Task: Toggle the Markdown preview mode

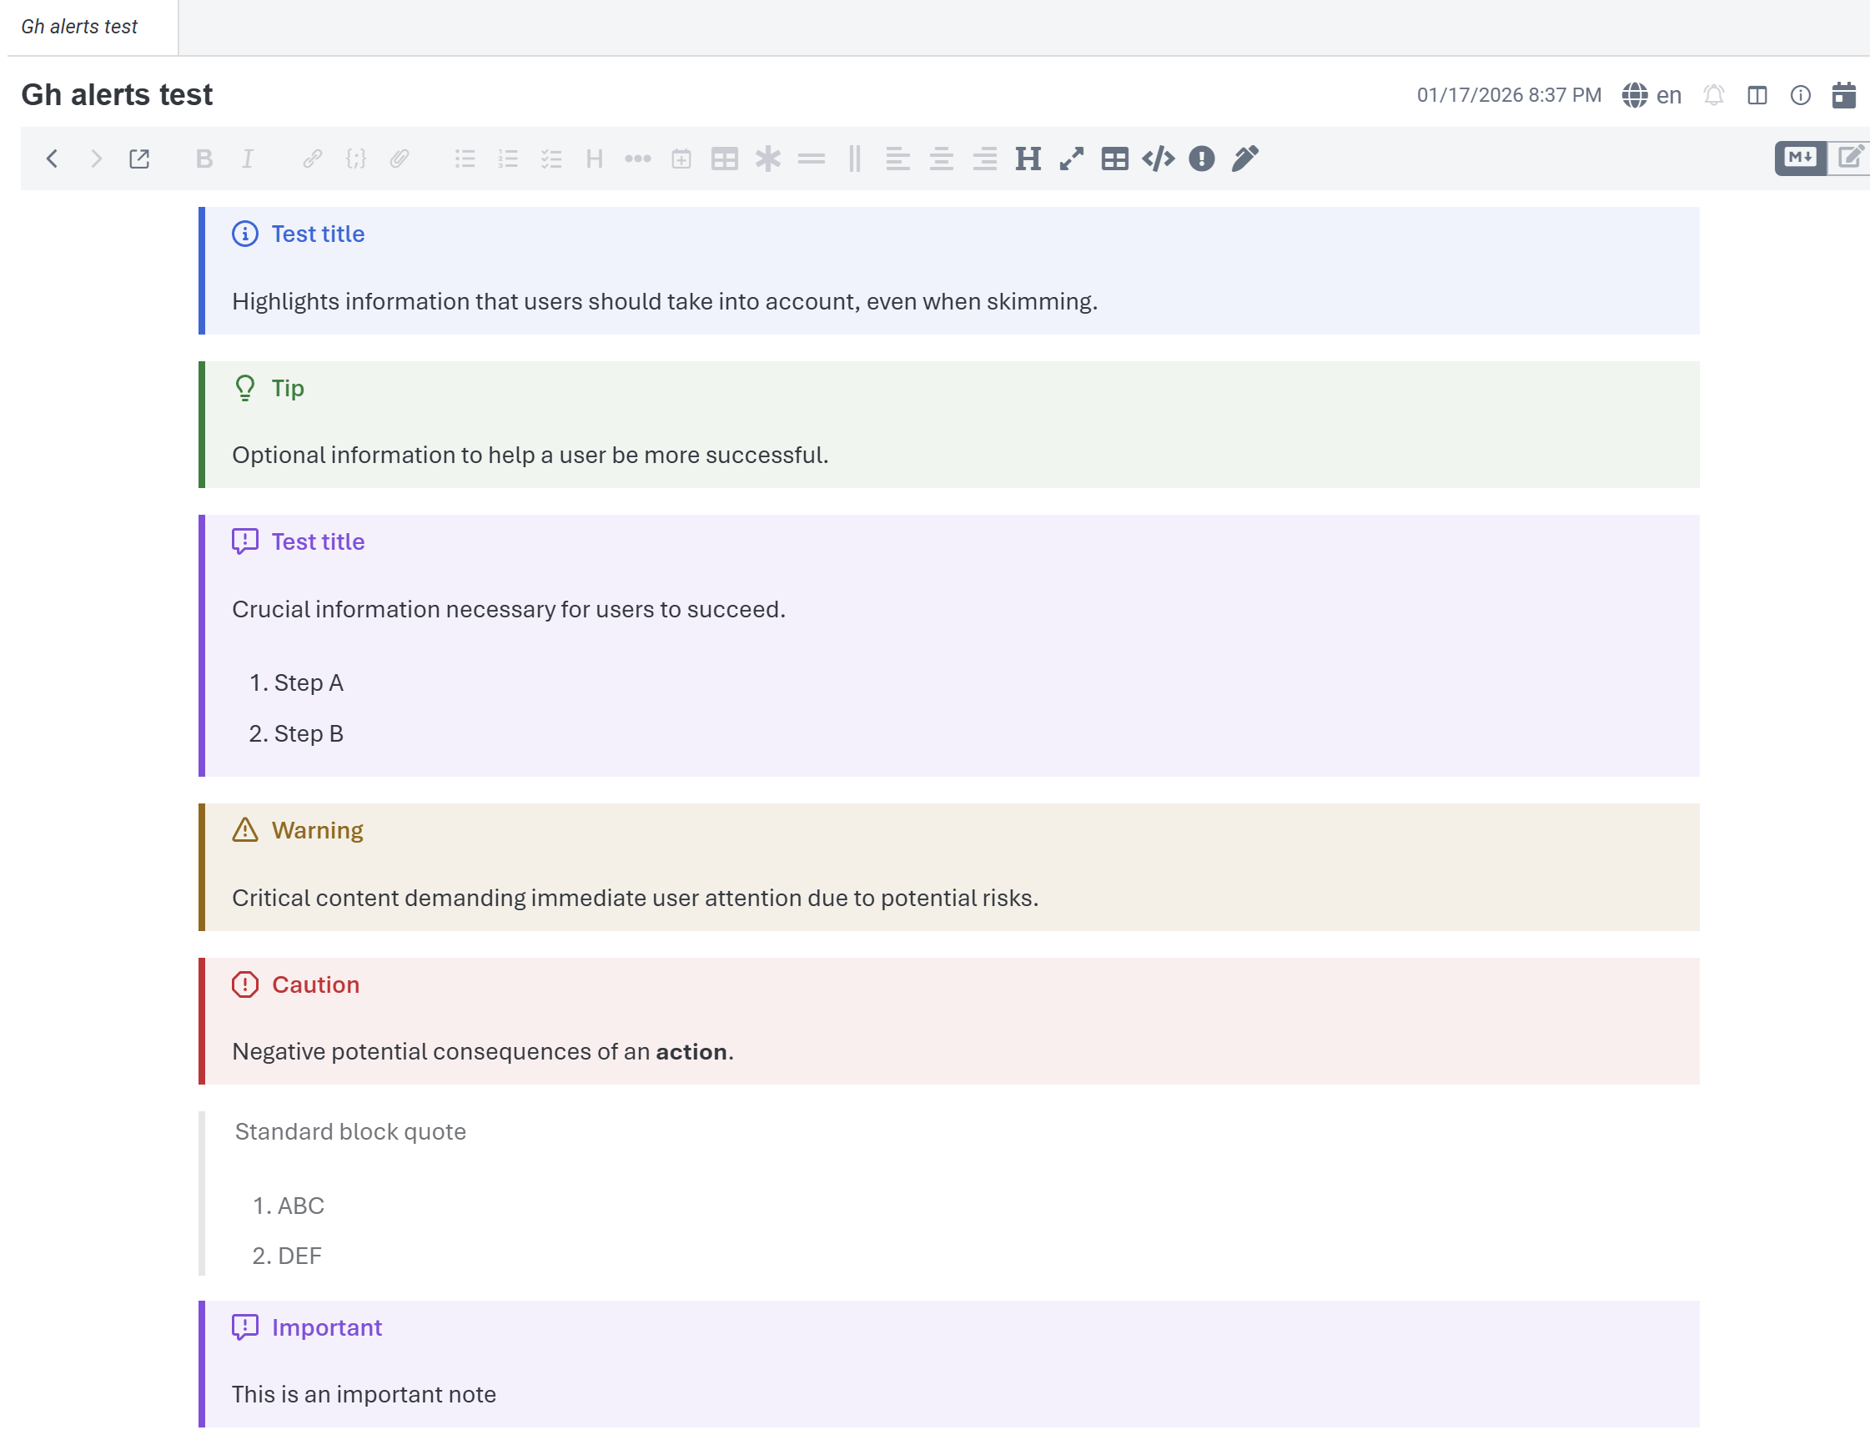Action: coord(1799,159)
